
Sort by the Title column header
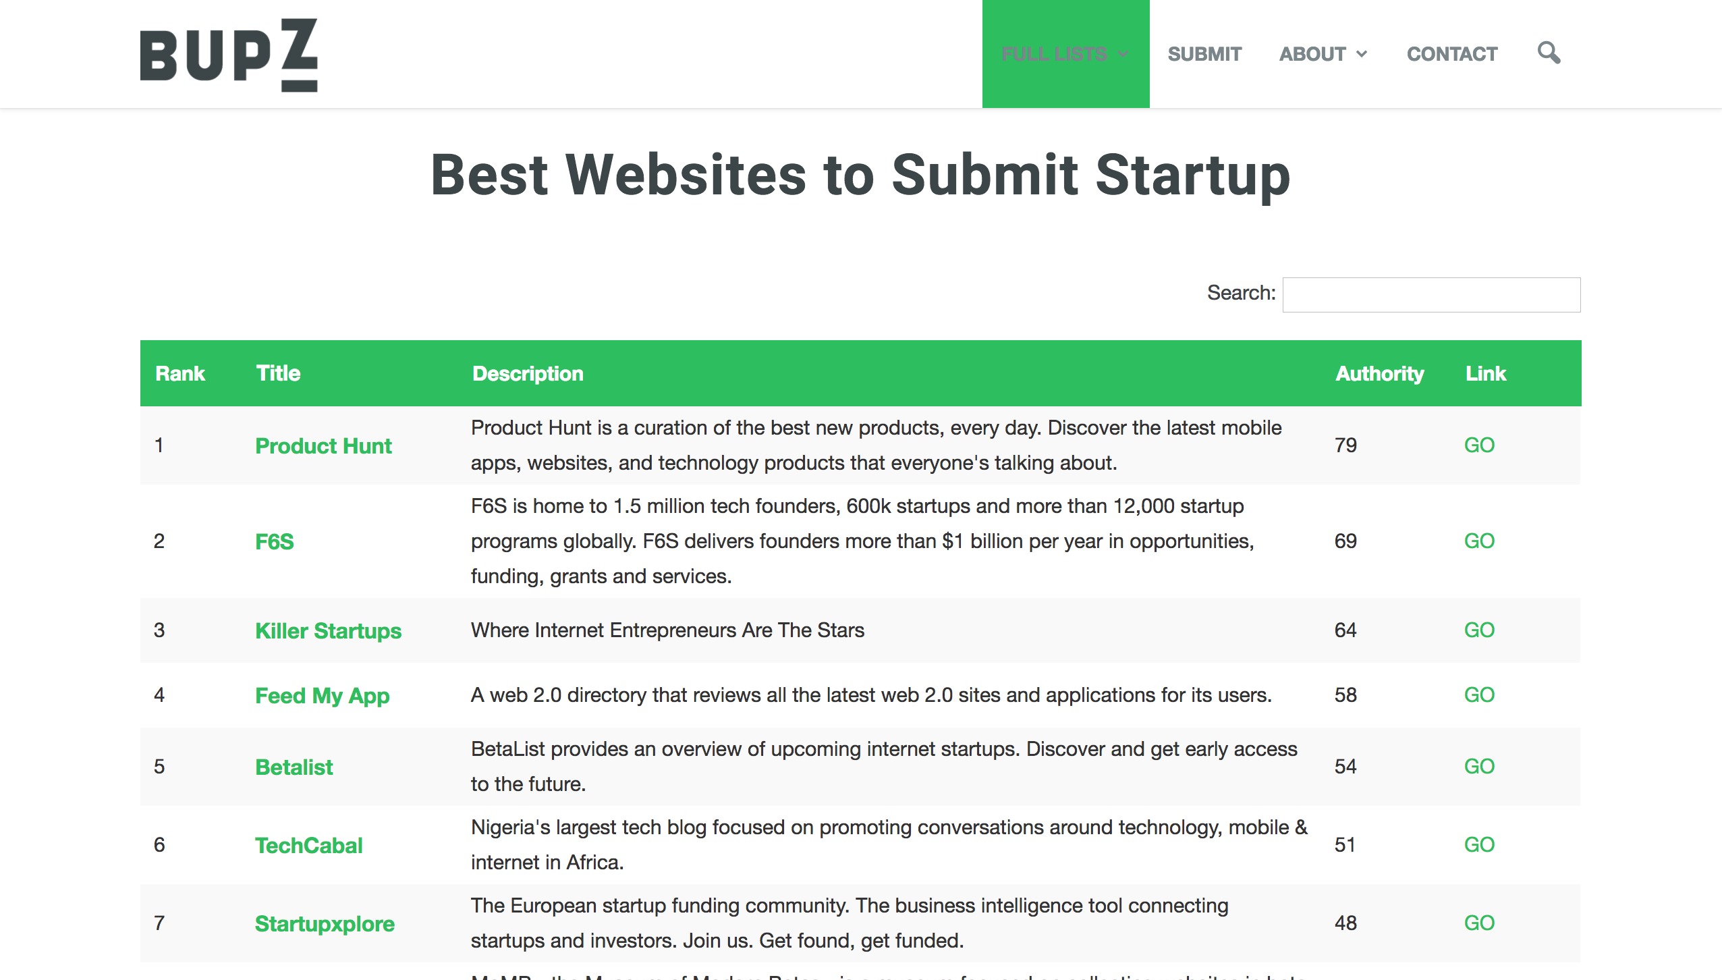click(278, 373)
